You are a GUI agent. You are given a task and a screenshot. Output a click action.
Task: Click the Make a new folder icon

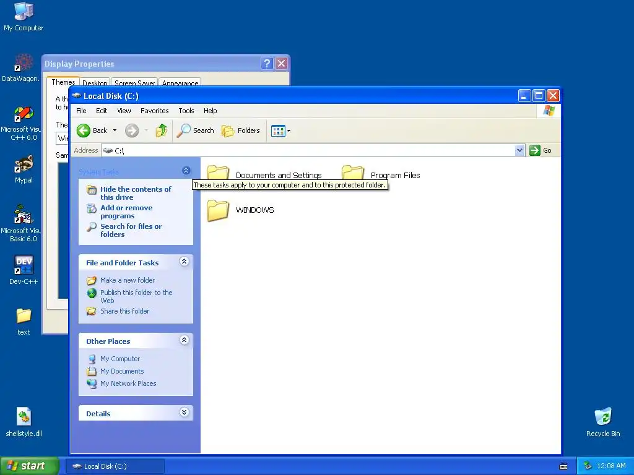coord(92,280)
